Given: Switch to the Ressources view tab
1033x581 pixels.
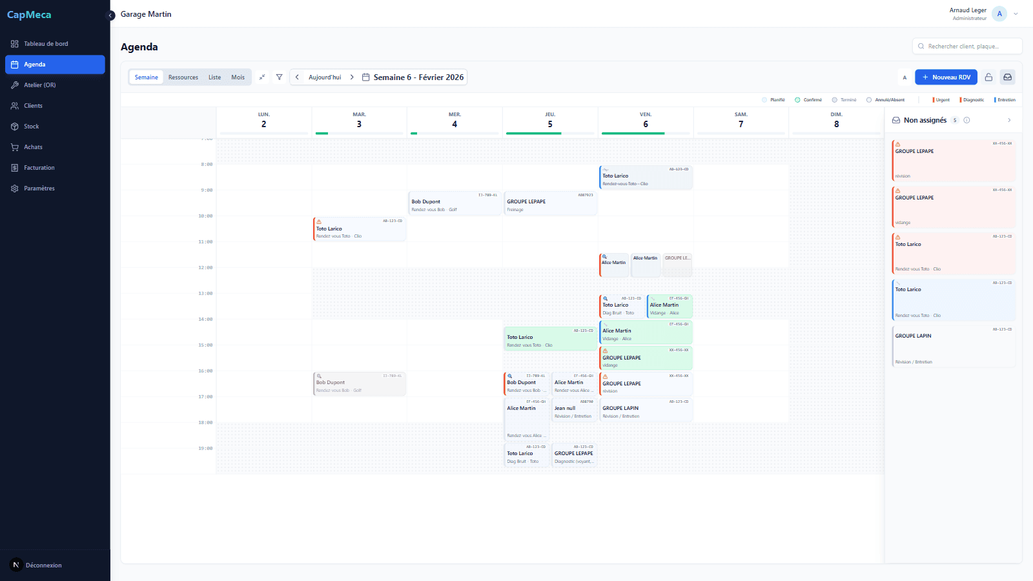Looking at the screenshot, I should tap(183, 77).
